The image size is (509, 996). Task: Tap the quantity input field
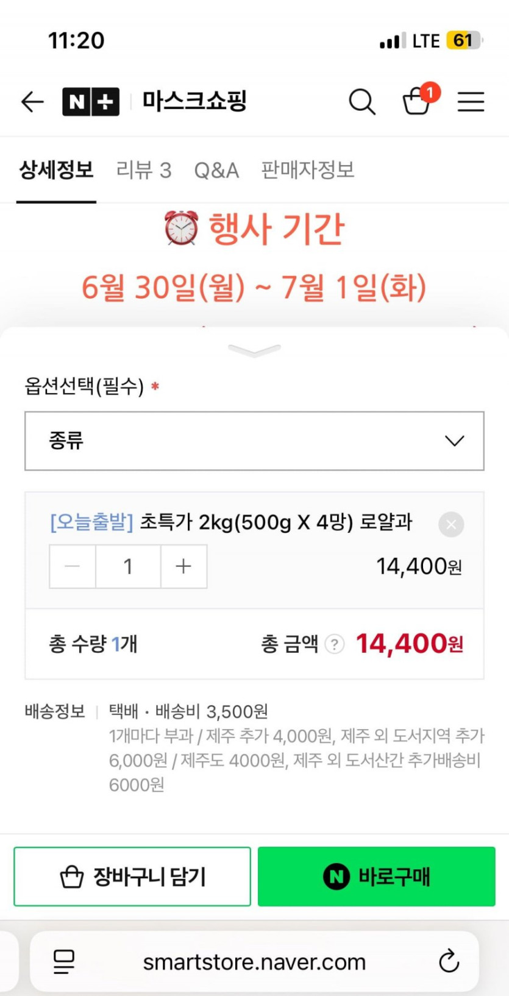point(128,566)
